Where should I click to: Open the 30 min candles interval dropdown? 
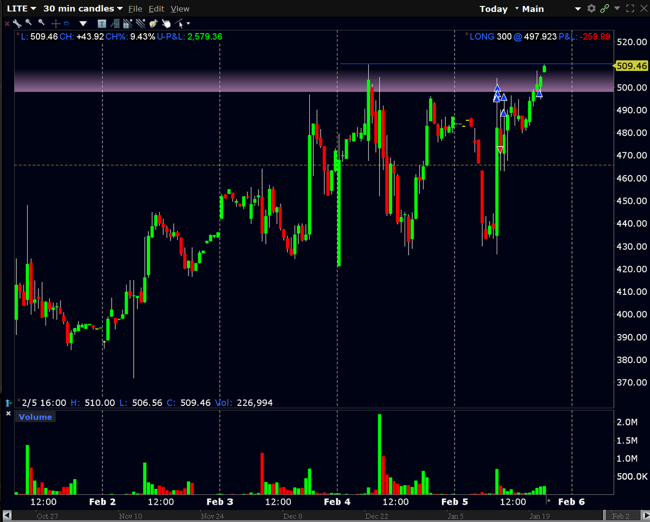click(83, 9)
